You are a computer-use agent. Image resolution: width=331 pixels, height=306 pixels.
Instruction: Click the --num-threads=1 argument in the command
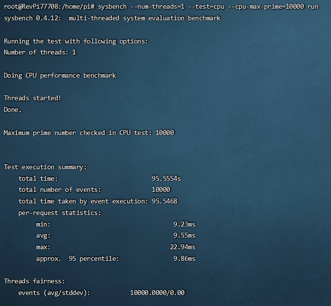[x=156, y=7]
